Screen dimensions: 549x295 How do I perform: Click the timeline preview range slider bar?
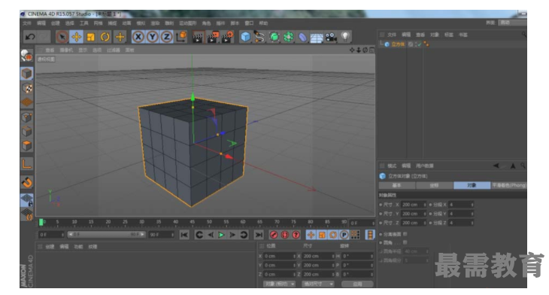[107, 234]
